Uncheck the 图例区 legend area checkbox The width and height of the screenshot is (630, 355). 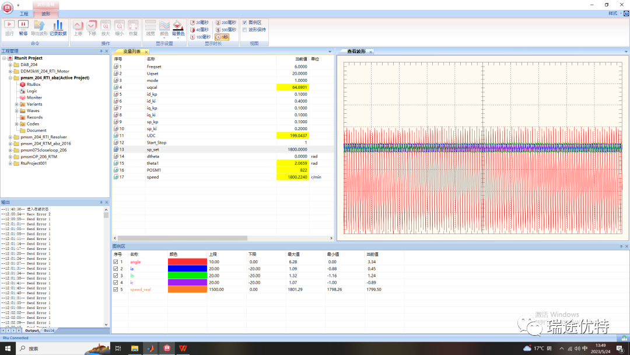tap(244, 22)
